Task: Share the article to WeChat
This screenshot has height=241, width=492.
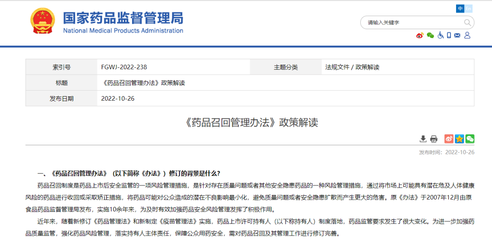Action: pos(470,139)
